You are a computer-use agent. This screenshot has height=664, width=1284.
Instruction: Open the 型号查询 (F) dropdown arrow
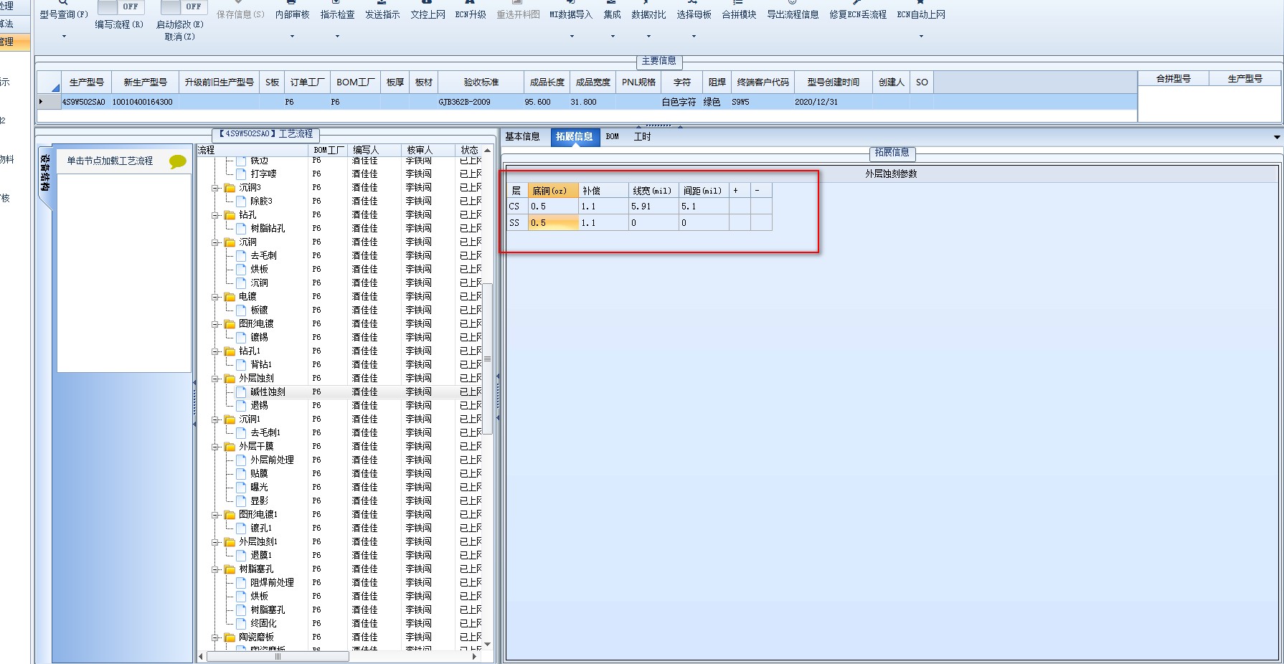pyautogui.click(x=64, y=36)
